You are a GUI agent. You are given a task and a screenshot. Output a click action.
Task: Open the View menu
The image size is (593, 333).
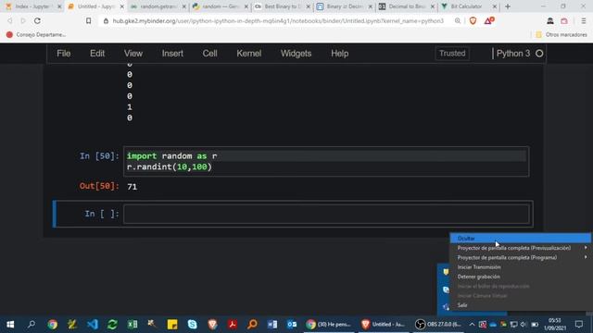click(x=133, y=54)
